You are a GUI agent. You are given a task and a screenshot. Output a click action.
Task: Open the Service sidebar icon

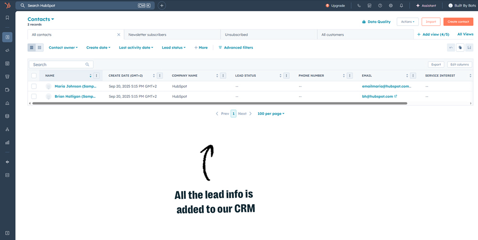tap(7, 103)
